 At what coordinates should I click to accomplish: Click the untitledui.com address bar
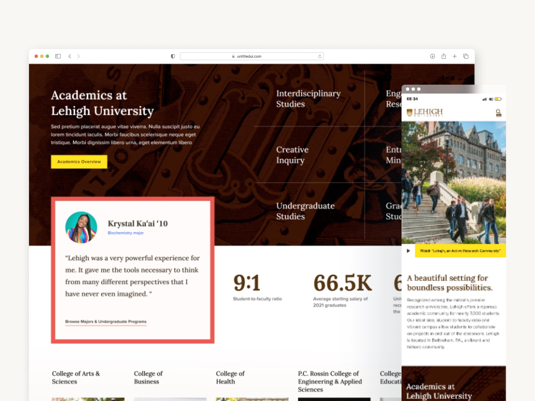coord(252,56)
